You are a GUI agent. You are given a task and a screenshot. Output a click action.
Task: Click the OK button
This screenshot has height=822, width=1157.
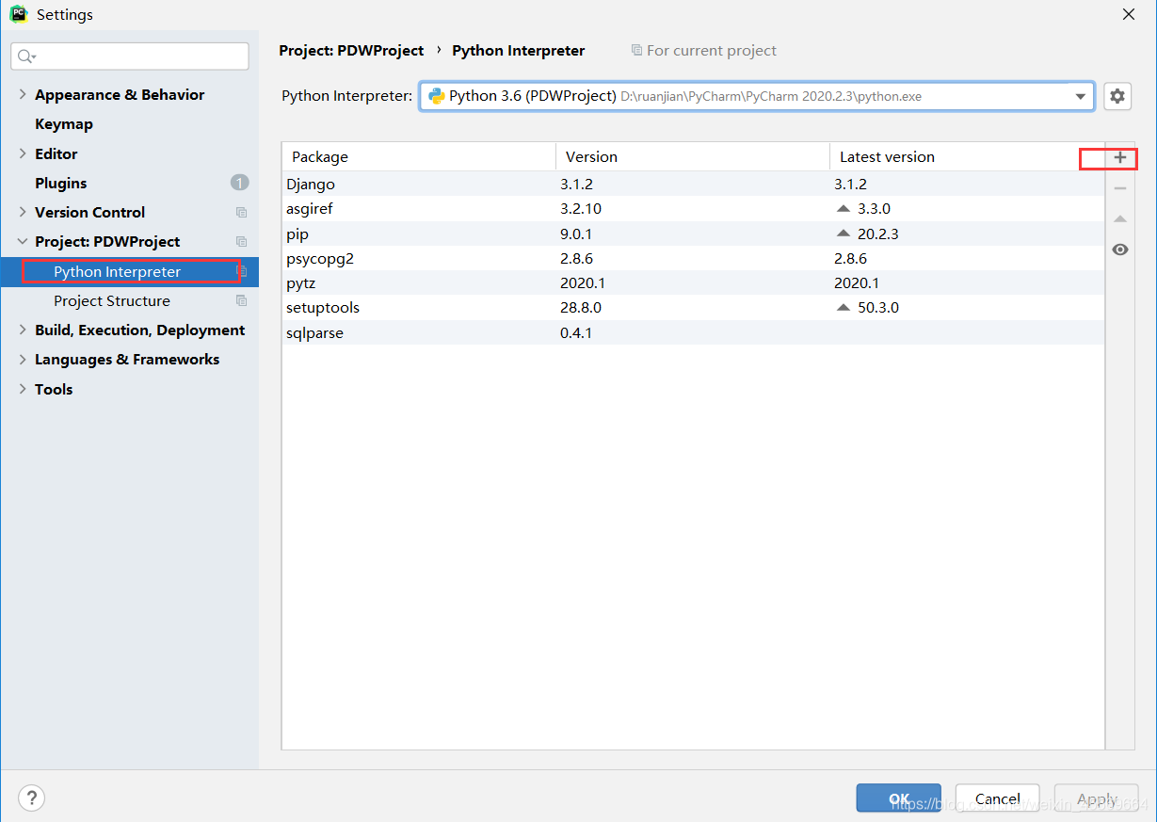click(x=898, y=798)
